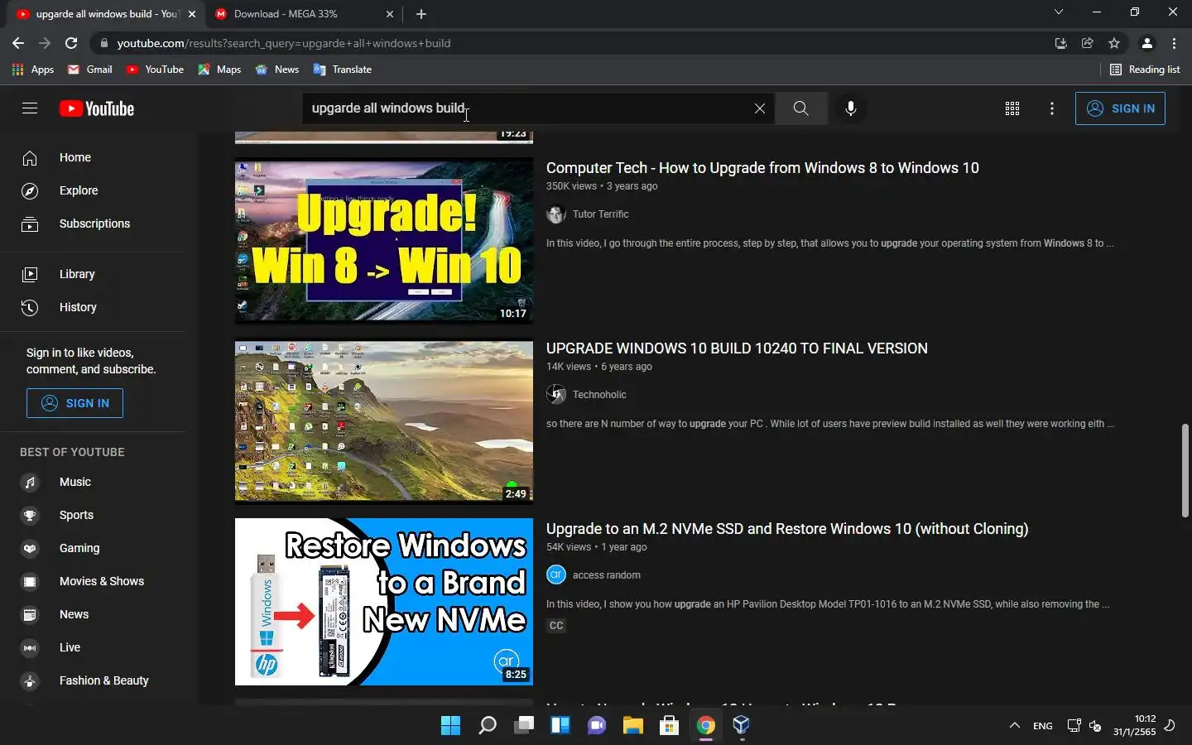
Task: Reload the page
Action: 71,43
